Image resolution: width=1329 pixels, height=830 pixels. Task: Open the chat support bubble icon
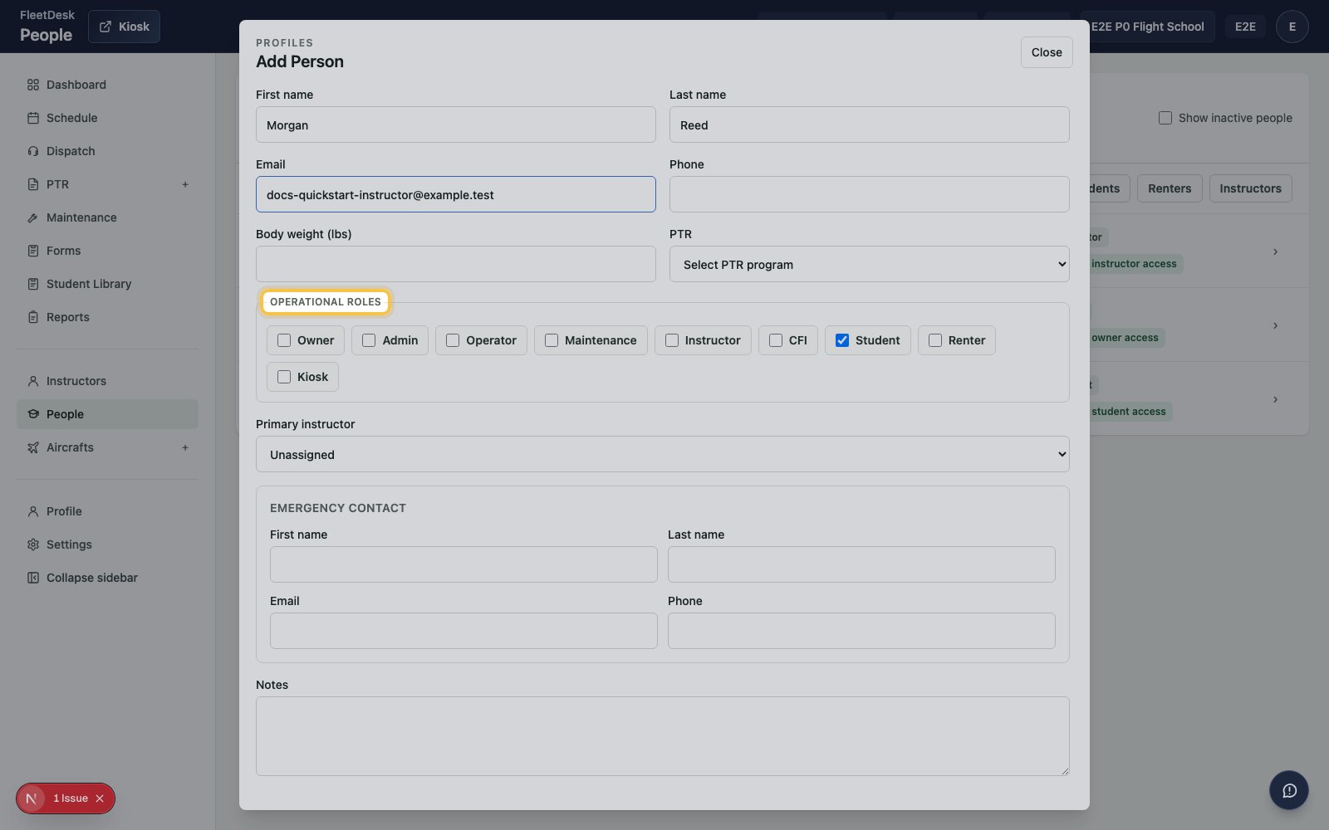1289,791
